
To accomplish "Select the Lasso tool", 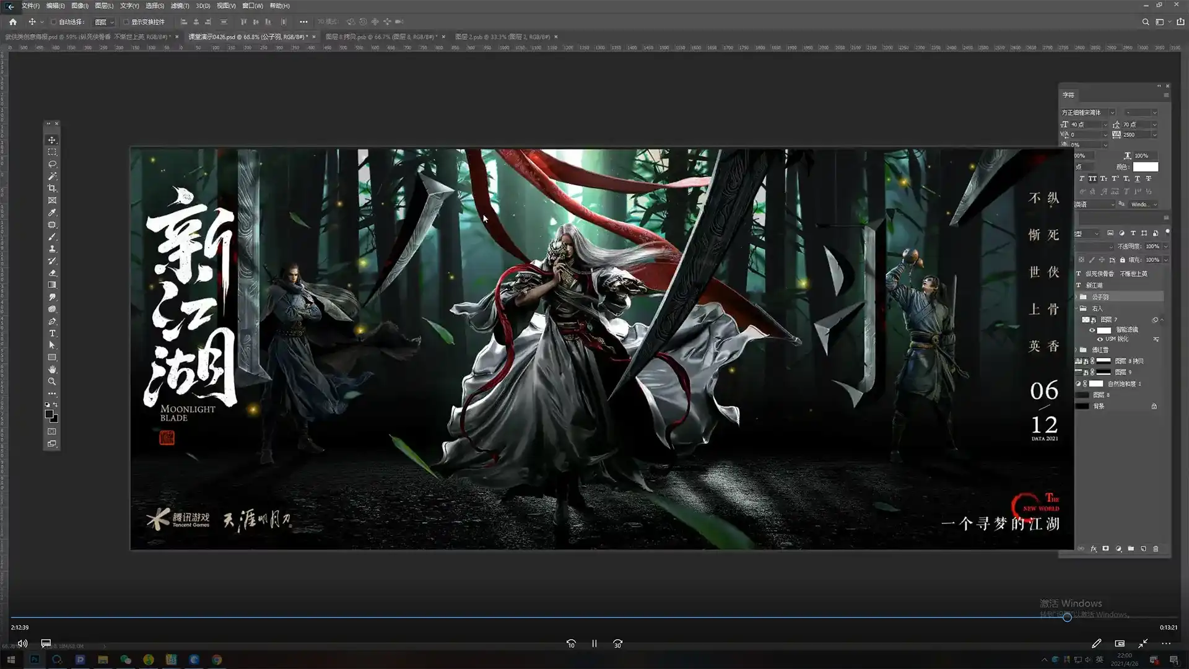I will (52, 164).
